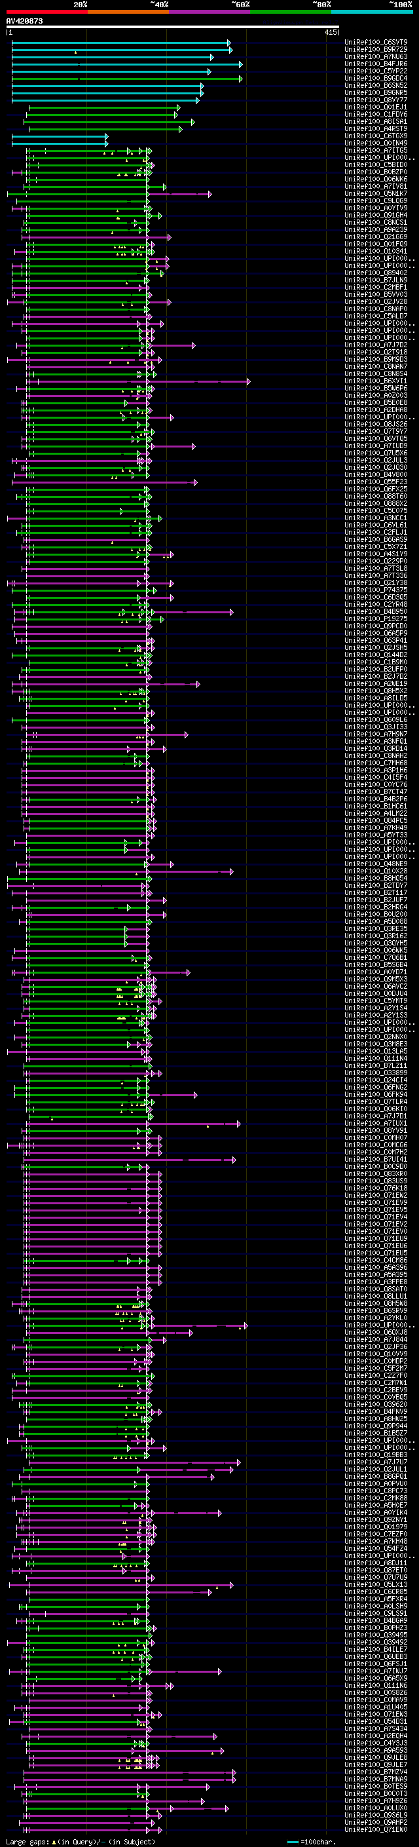Viewport: 419px width, 1847px height.
Task: Select hit label UniRef100_A1U405
Action: [376, 1708]
